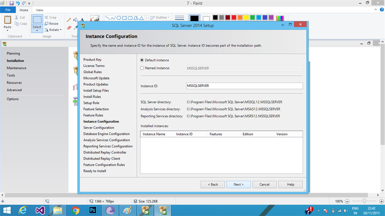
Task: Select the Named instance radio button
Action: coord(142,68)
